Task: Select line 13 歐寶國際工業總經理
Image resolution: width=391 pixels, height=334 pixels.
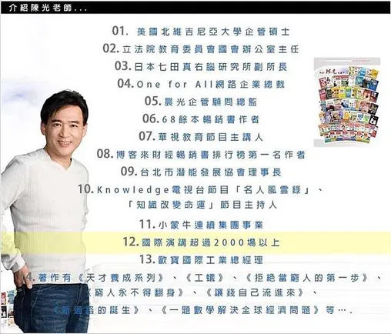Action: (201, 260)
